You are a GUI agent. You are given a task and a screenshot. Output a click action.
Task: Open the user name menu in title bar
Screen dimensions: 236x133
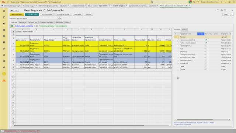210,2
